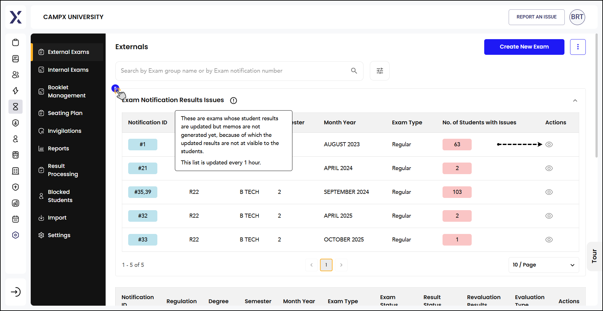The height and width of the screenshot is (311, 603).
Task: Go to the previous page arrow
Action: tap(311, 265)
